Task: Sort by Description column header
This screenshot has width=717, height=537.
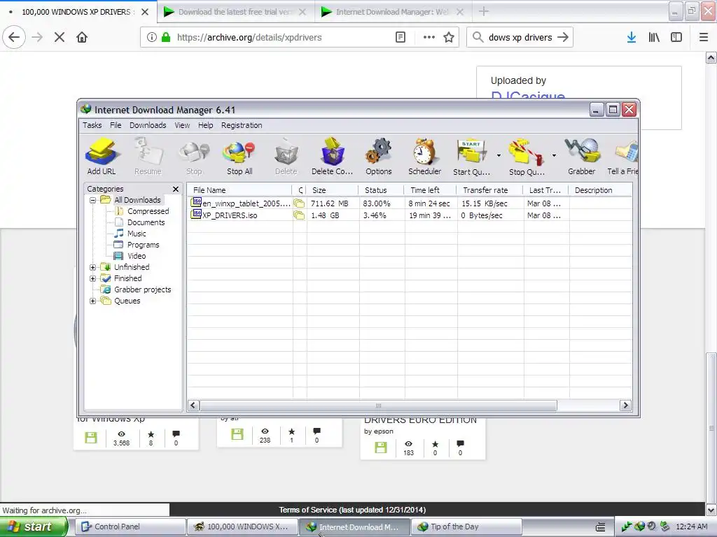Action: point(600,190)
